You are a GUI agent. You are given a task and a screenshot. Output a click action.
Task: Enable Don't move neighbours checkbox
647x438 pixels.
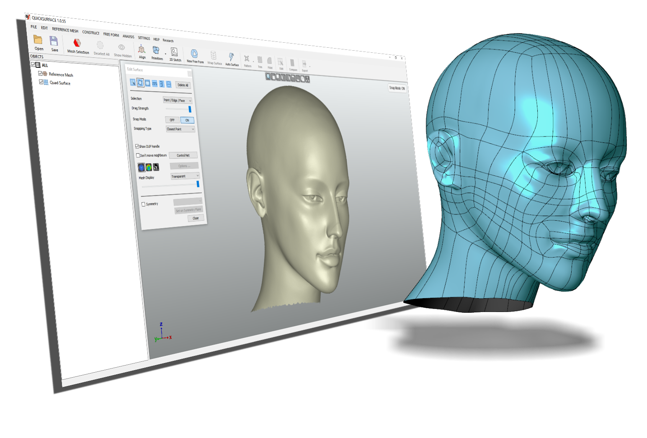click(x=138, y=155)
